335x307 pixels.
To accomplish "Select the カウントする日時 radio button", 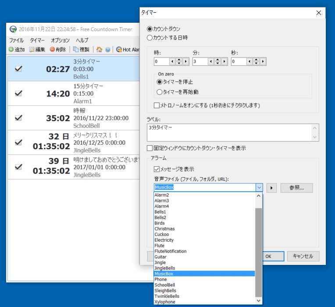I will 150,38.
